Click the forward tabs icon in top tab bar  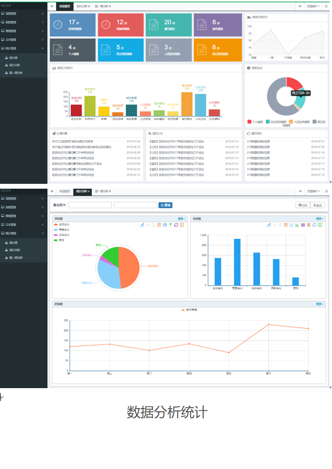(300, 6)
